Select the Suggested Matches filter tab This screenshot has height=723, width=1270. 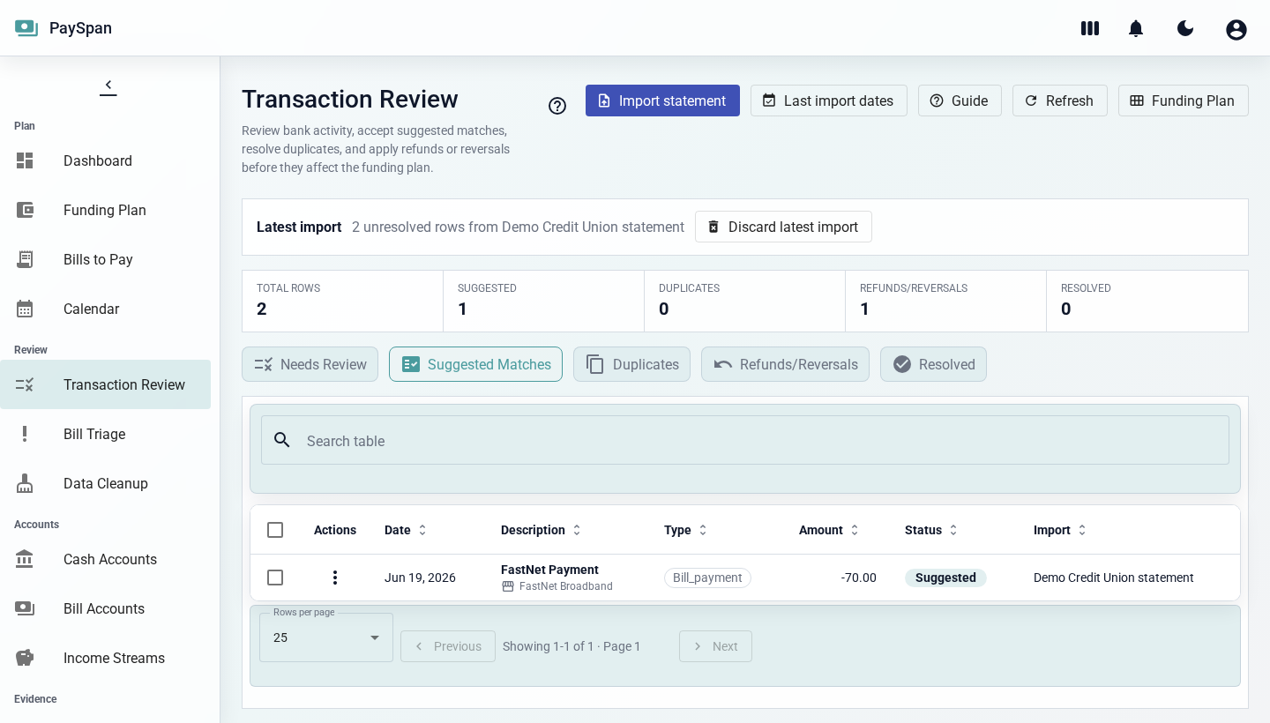coord(475,364)
